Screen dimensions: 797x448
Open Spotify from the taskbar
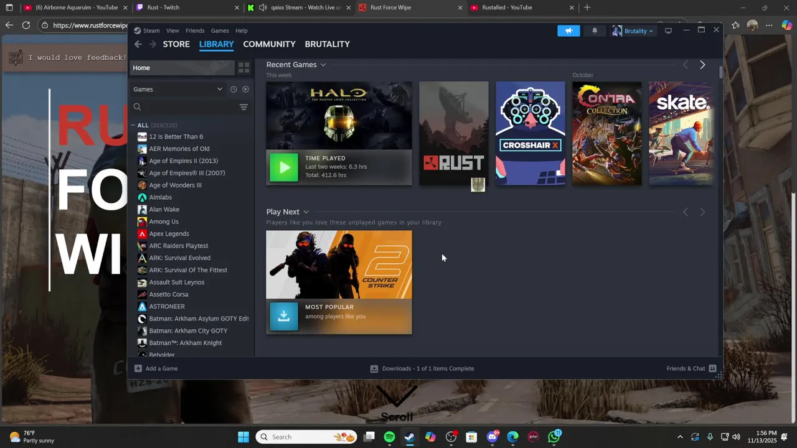389,437
